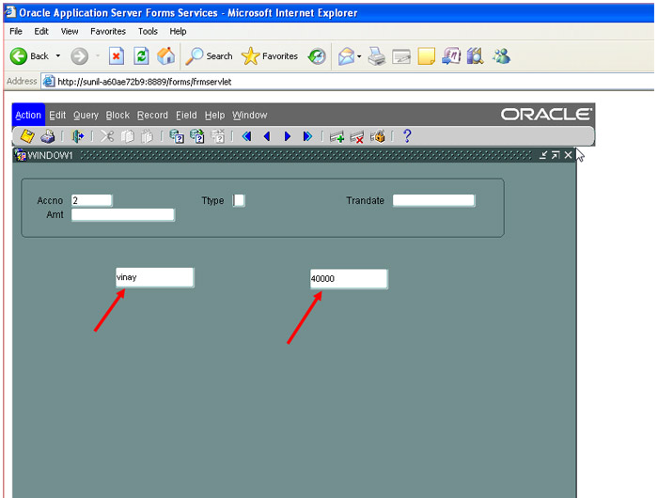Maximize WINDOW1 inner window
The image size is (658, 498).
click(x=556, y=155)
